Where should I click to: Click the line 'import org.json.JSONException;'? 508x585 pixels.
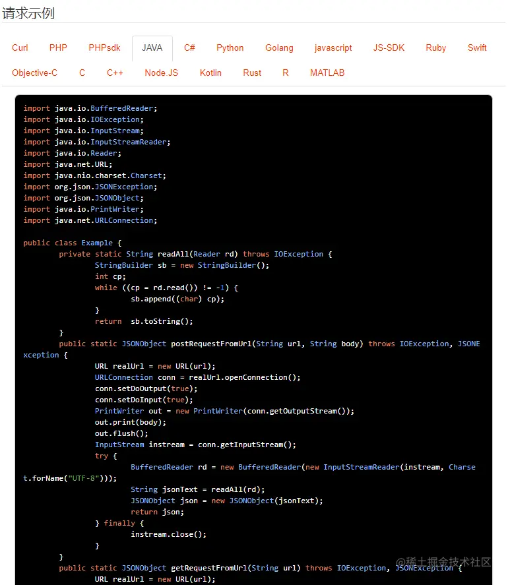(90, 187)
